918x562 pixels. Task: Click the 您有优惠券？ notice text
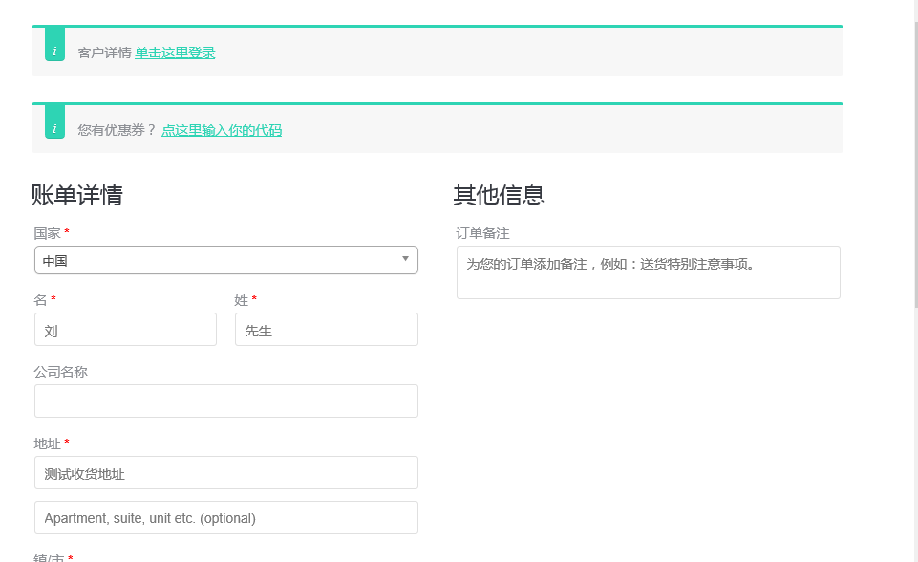[117, 131]
